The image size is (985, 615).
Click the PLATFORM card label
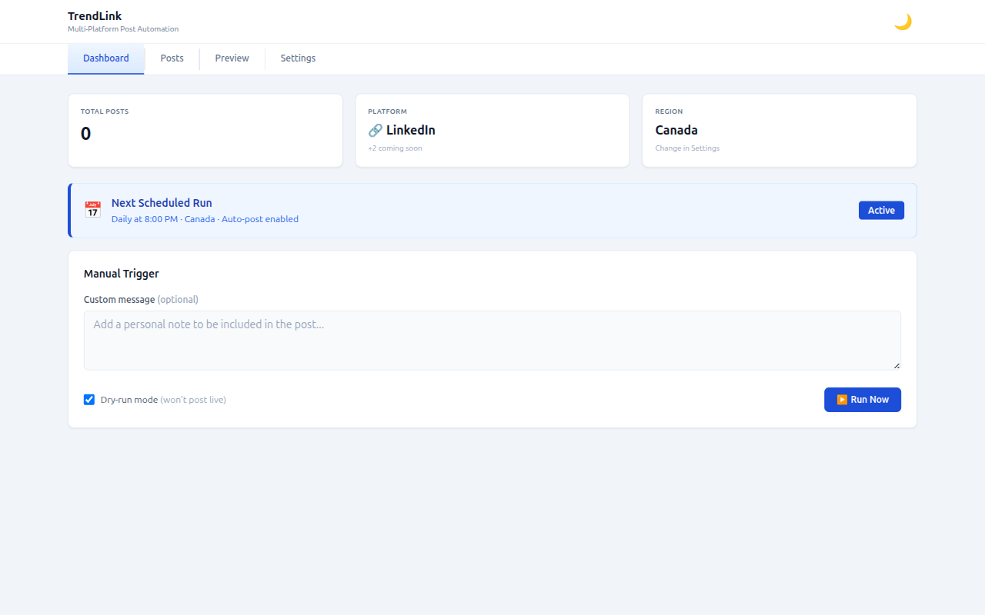pyautogui.click(x=387, y=111)
